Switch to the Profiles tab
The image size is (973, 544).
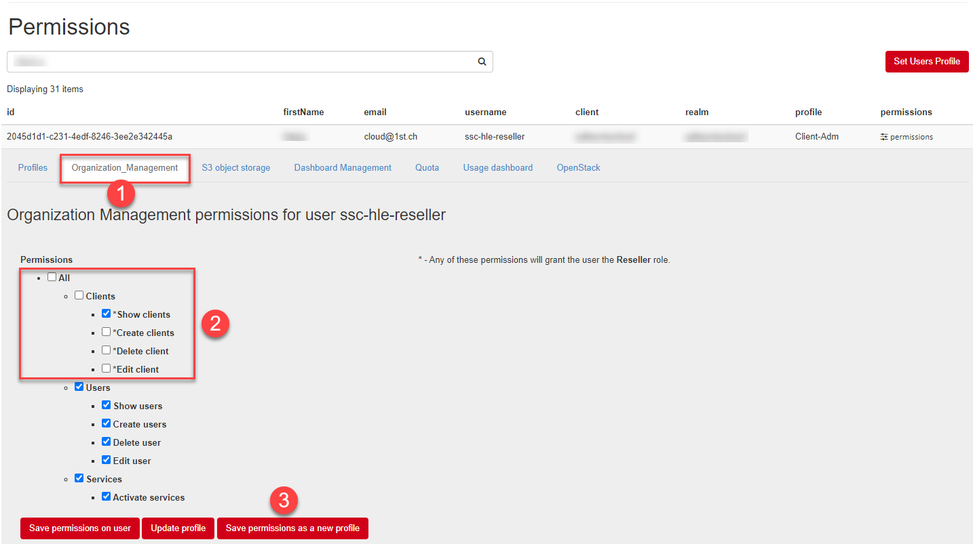(x=33, y=168)
